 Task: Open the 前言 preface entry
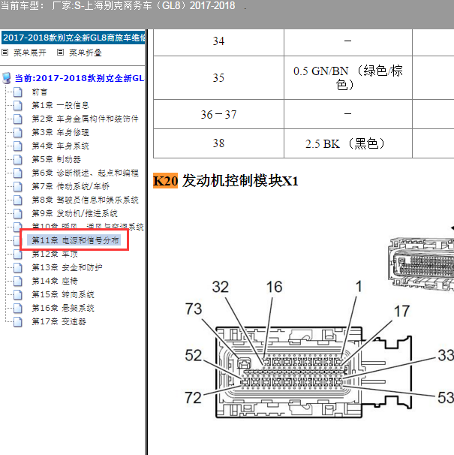click(x=40, y=92)
